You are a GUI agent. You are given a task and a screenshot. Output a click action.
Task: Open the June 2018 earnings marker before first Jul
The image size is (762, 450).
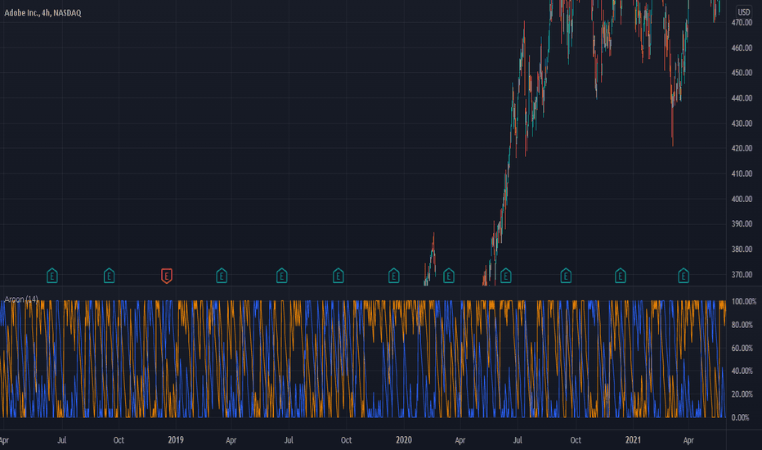pyautogui.click(x=52, y=276)
